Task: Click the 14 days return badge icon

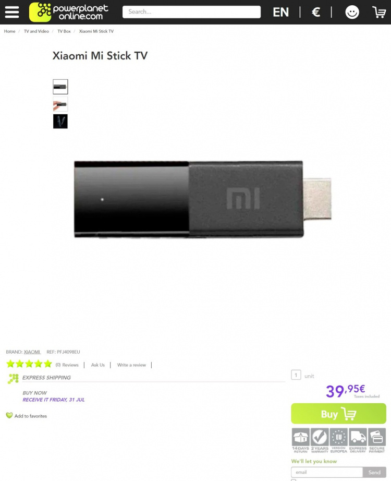Action: [x=300, y=437]
